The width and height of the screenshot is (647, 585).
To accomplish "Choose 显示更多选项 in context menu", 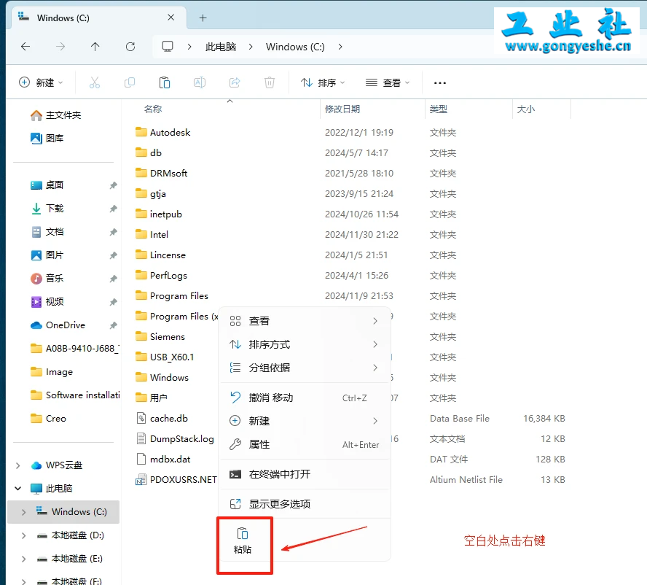I will click(305, 504).
